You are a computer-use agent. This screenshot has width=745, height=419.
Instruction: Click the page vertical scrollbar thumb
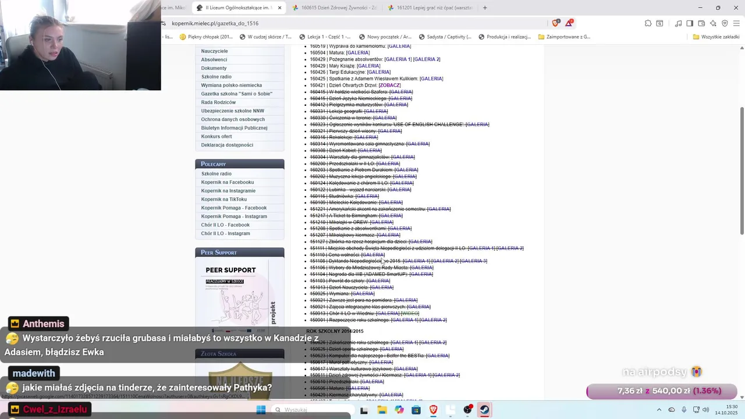pyautogui.click(x=742, y=171)
